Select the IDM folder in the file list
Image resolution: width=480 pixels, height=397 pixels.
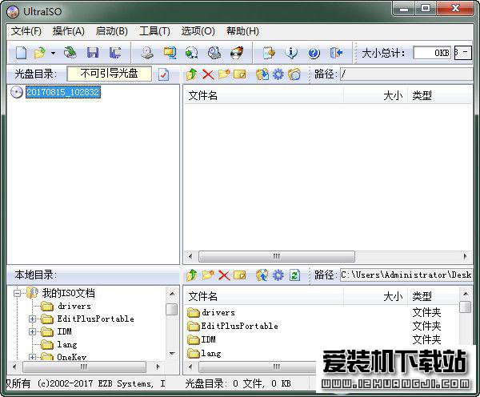(x=208, y=339)
